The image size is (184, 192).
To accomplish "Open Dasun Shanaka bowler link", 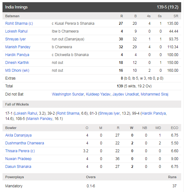I will click(x=18, y=167).
